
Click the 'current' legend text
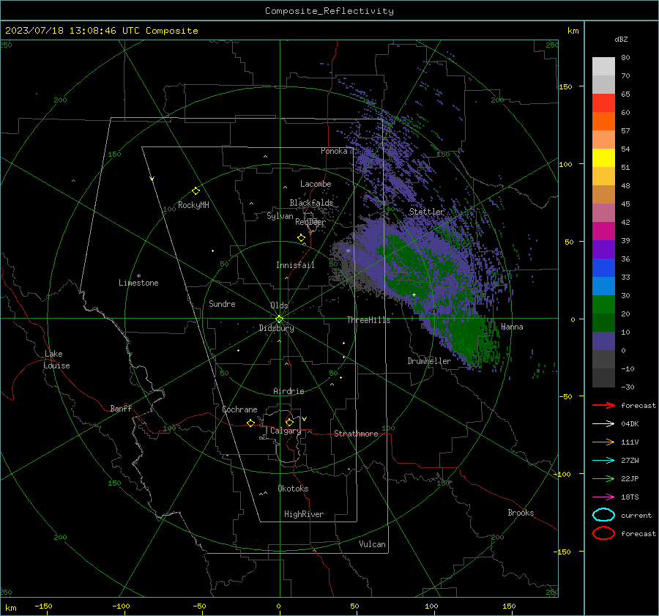coord(636,515)
